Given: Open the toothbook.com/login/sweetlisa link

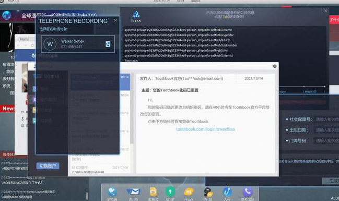Looking at the screenshot, I should pyautogui.click(x=205, y=129).
